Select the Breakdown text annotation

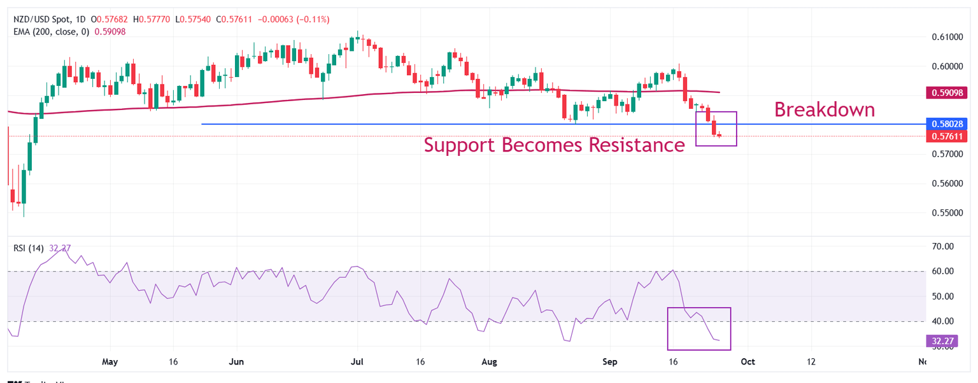click(824, 109)
